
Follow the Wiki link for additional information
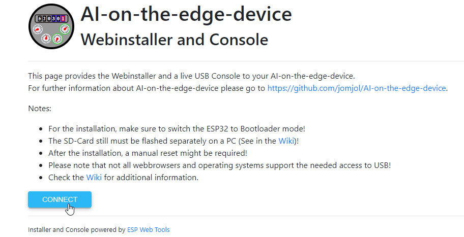pos(94,178)
